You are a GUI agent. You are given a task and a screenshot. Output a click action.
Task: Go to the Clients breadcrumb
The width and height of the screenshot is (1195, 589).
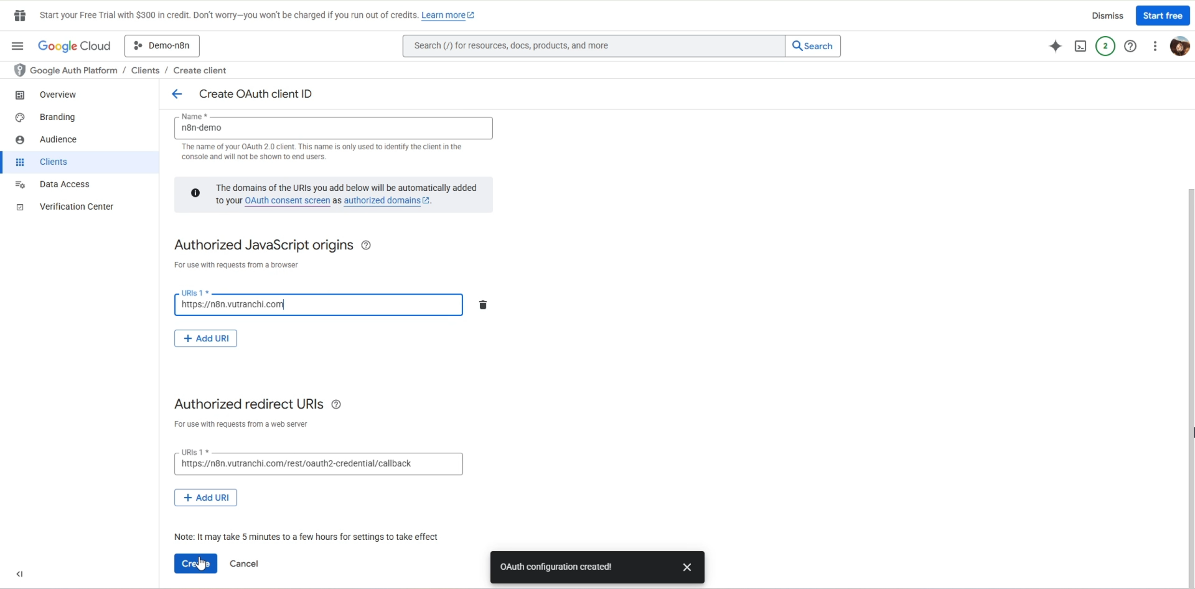[x=145, y=70]
